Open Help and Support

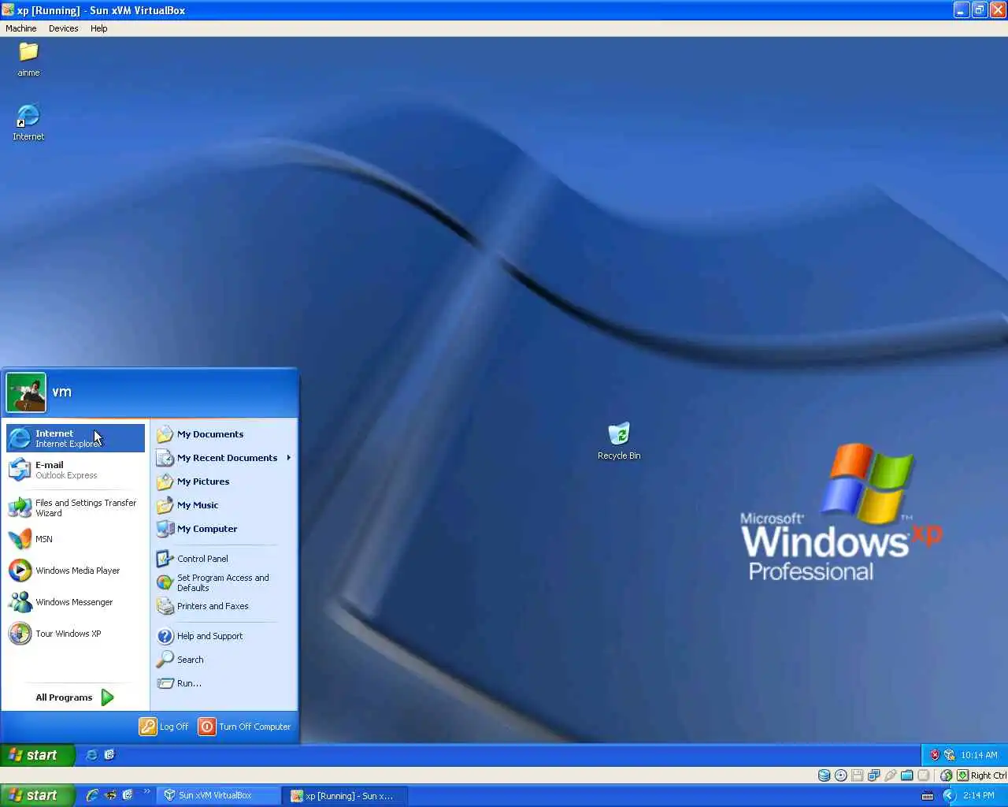tap(224, 636)
